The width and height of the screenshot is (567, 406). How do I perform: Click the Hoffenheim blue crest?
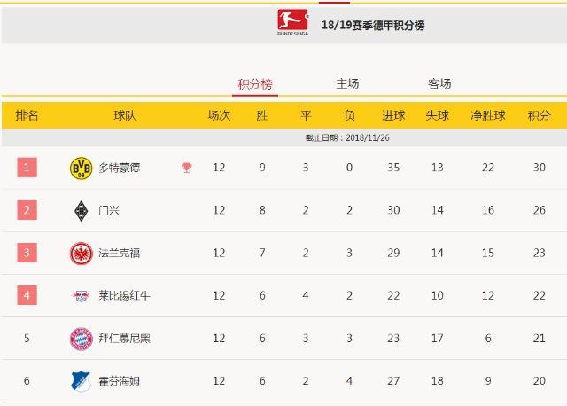[x=81, y=381]
